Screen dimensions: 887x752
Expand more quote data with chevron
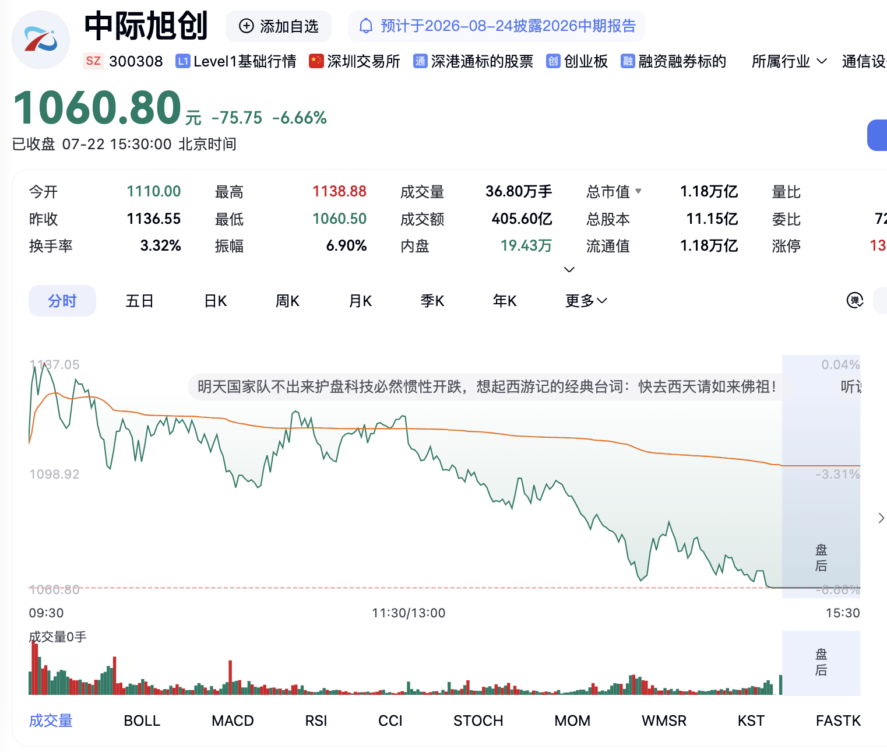click(x=569, y=269)
